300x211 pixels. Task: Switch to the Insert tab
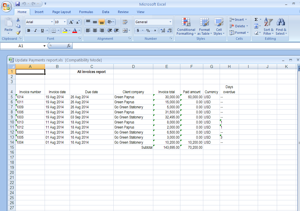(x=39, y=12)
